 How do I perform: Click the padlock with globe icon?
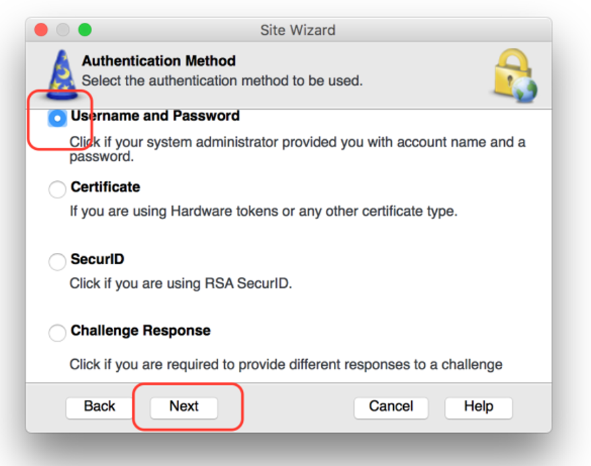coord(514,75)
